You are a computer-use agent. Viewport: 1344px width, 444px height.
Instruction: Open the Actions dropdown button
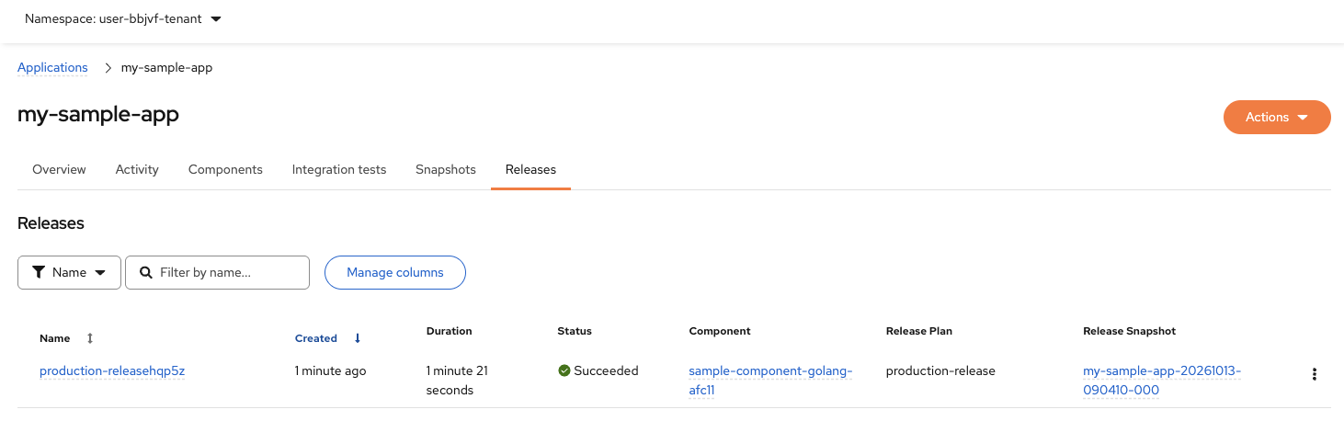pos(1277,117)
